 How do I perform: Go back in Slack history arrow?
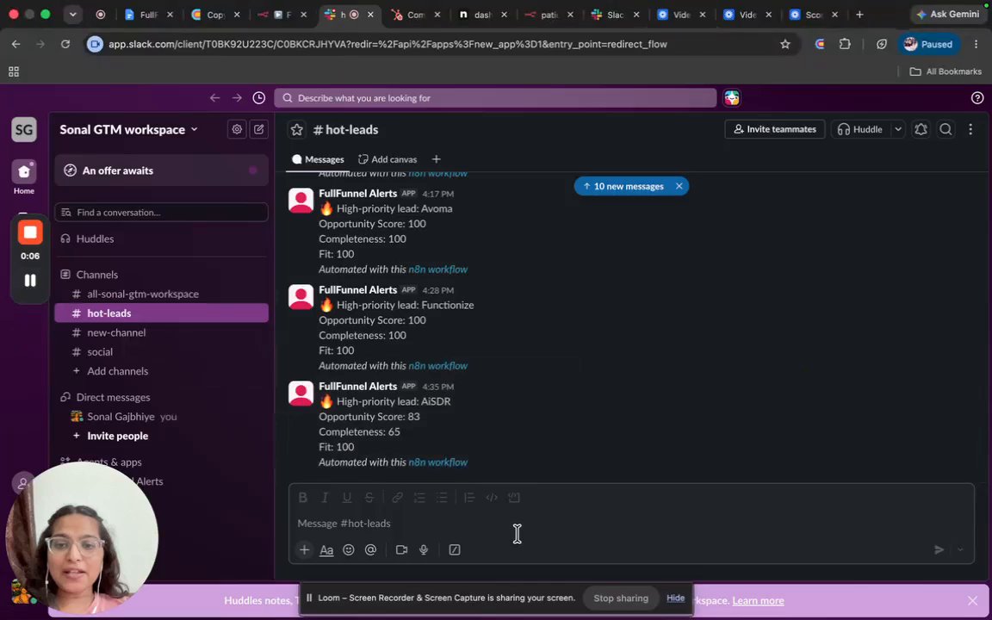coord(215,98)
